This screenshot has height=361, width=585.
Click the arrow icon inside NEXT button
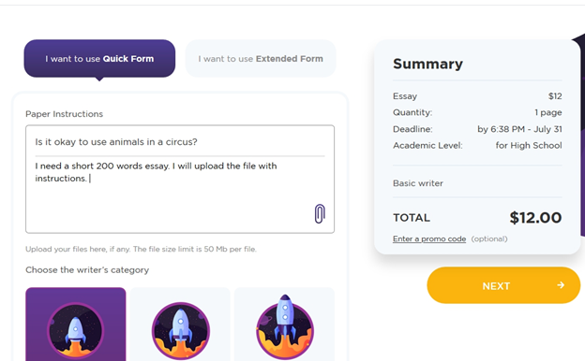(561, 285)
